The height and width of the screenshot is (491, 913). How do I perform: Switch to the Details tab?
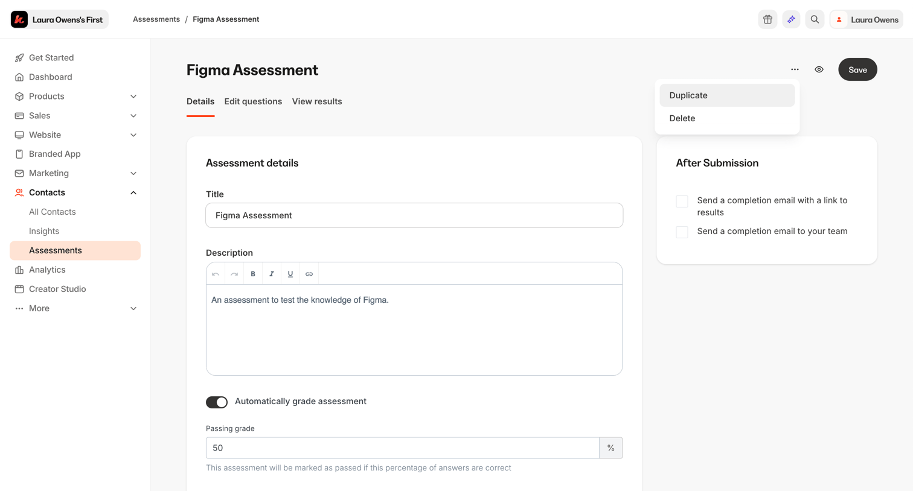[200, 101]
